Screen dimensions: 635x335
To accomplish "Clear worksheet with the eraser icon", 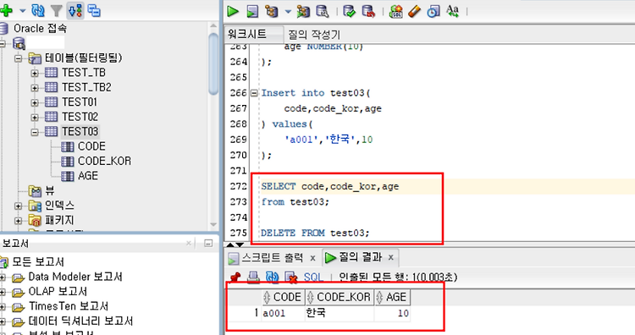I will point(414,11).
